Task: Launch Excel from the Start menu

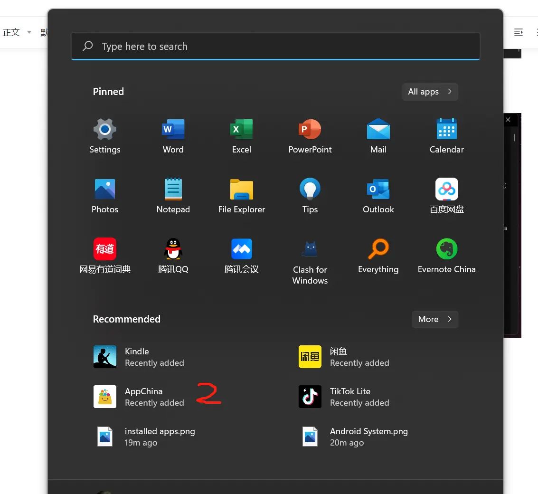Action: click(242, 136)
